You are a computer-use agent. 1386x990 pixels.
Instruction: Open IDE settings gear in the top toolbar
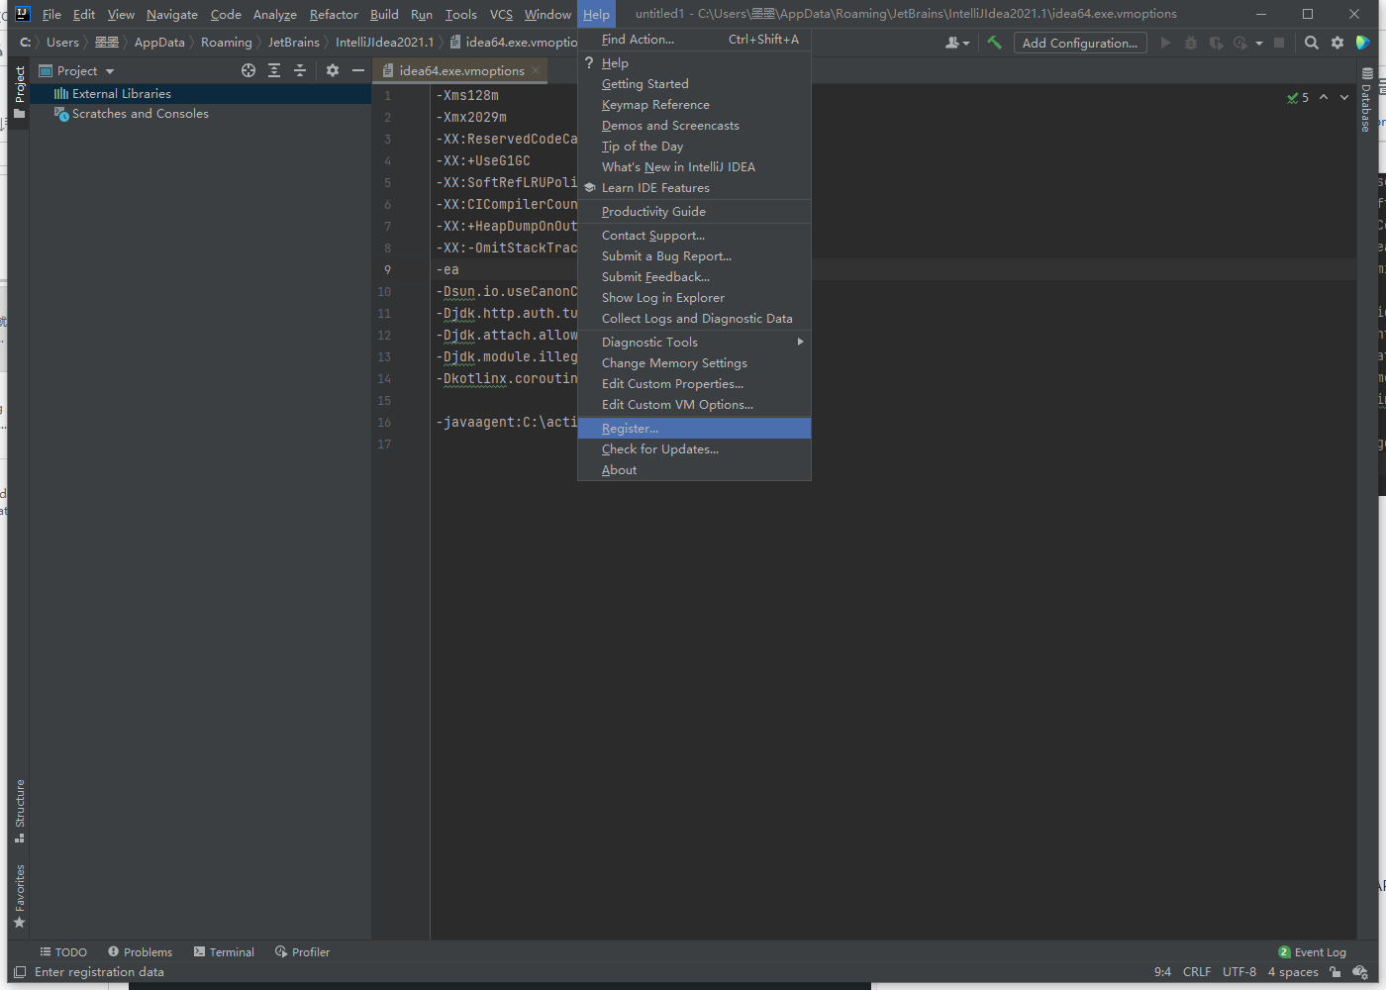(x=1337, y=43)
